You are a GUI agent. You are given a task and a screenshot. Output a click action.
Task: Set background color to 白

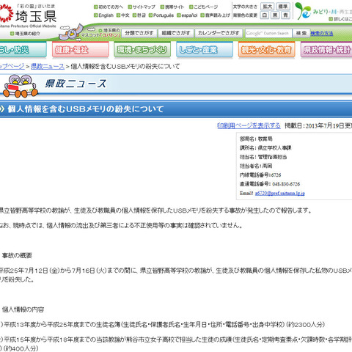(265, 15)
